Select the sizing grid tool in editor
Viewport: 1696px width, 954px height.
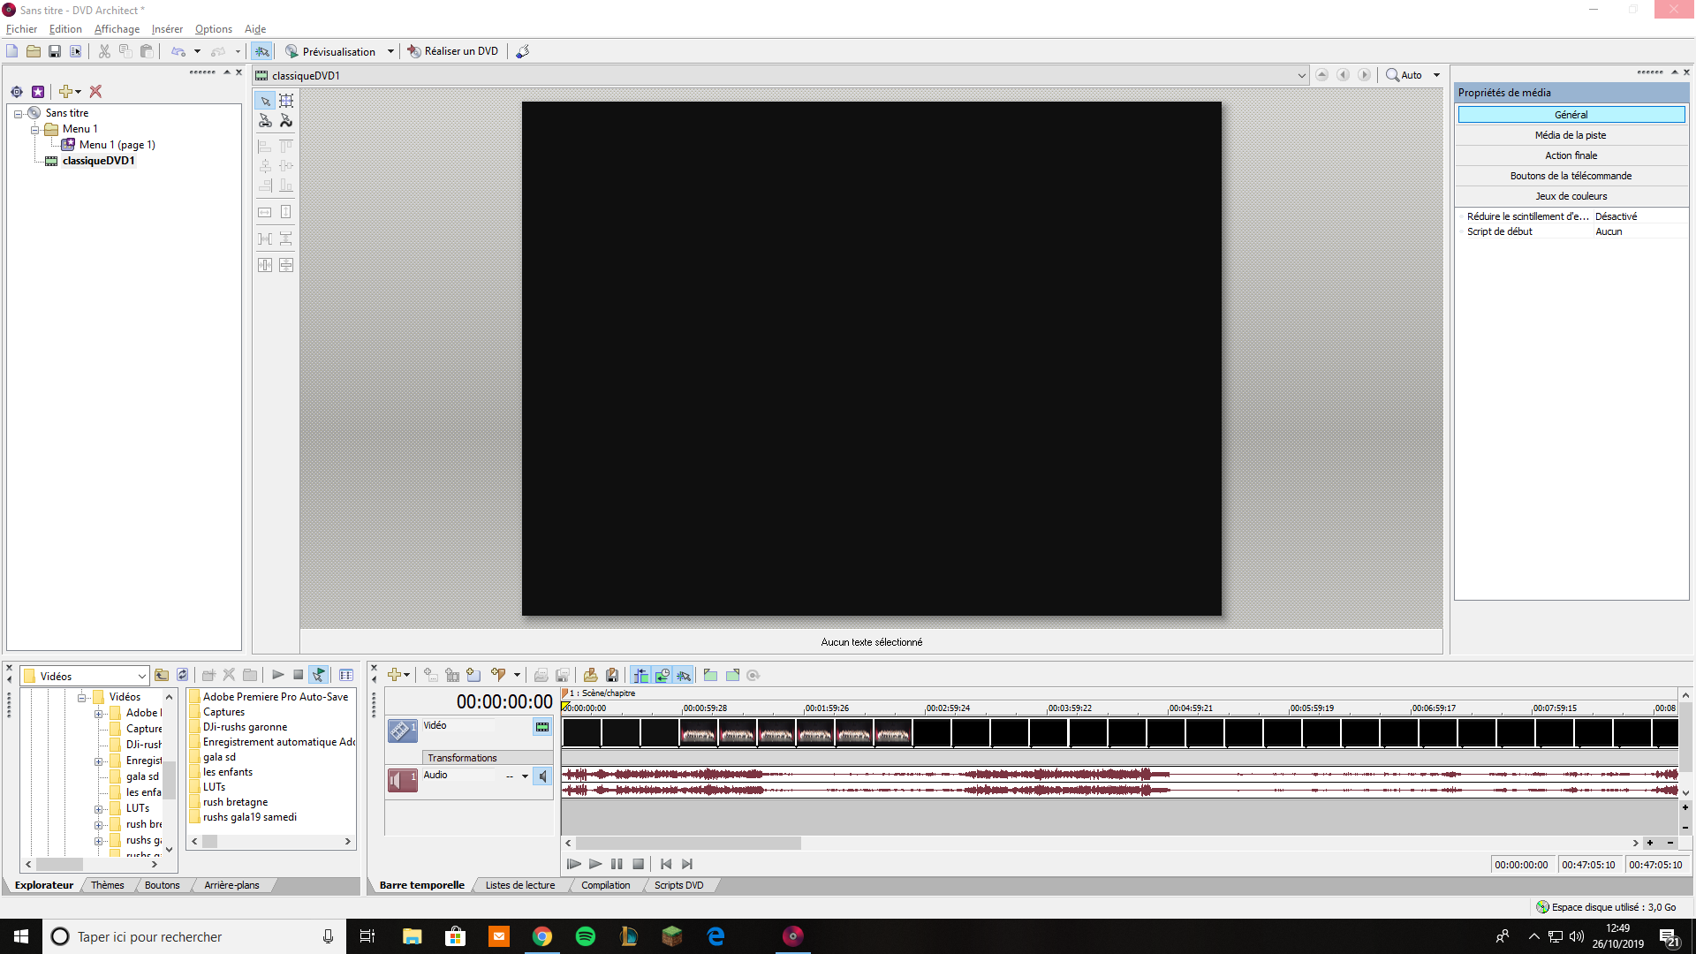point(286,101)
